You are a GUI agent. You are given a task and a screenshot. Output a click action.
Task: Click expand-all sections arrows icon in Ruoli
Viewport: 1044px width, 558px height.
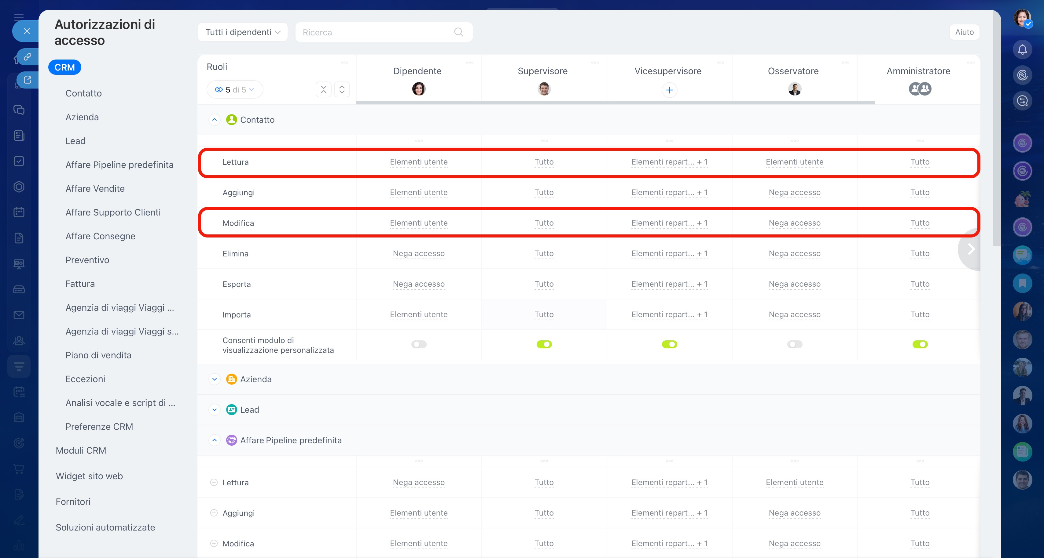click(x=342, y=89)
